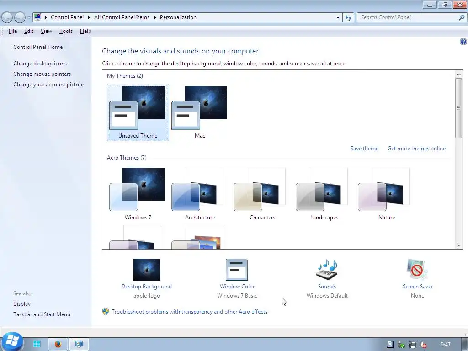Open the address bar history dropdown
The height and width of the screenshot is (351, 468).
pyautogui.click(x=338, y=18)
